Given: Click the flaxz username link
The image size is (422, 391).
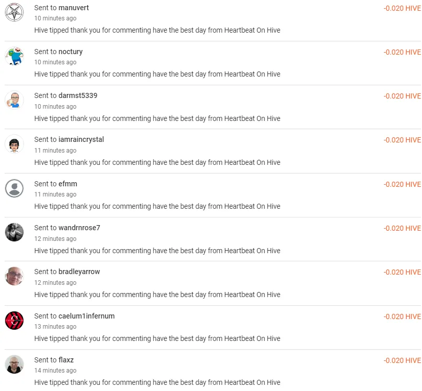Looking at the screenshot, I should (x=66, y=360).
